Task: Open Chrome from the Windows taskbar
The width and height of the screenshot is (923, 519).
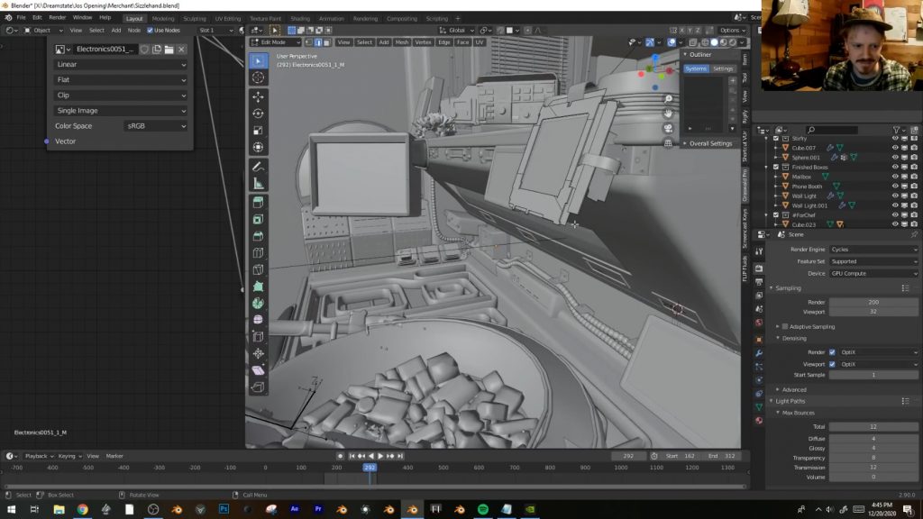Action: pos(82,509)
